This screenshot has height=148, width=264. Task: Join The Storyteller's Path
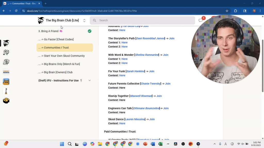pos(171,39)
